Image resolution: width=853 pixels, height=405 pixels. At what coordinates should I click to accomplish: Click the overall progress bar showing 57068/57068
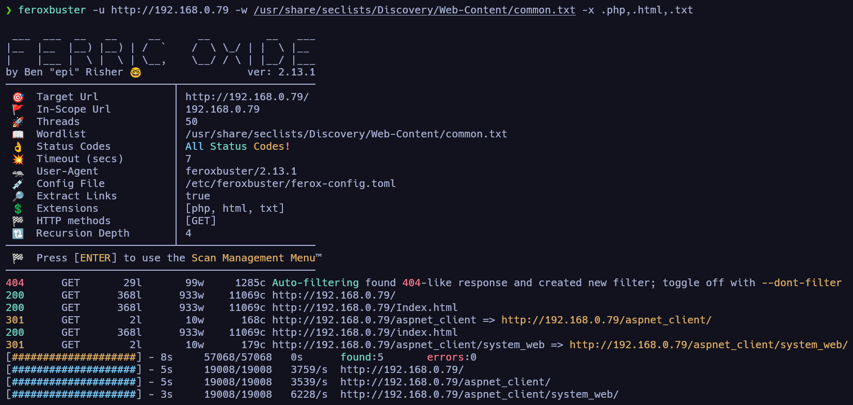pos(74,357)
